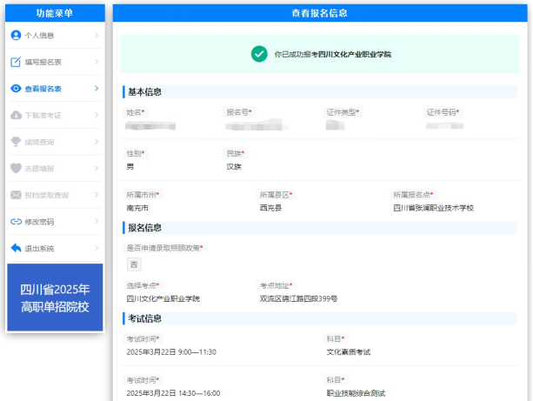This screenshot has width=533, height=401.
Task: Open the 个人信息 menu item
Action: [x=55, y=35]
